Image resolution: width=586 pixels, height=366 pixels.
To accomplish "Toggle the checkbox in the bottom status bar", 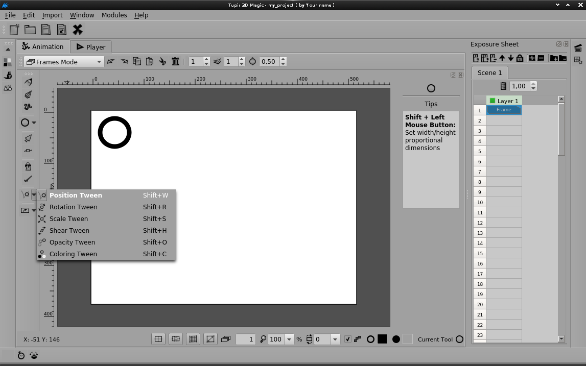I will 348,339.
